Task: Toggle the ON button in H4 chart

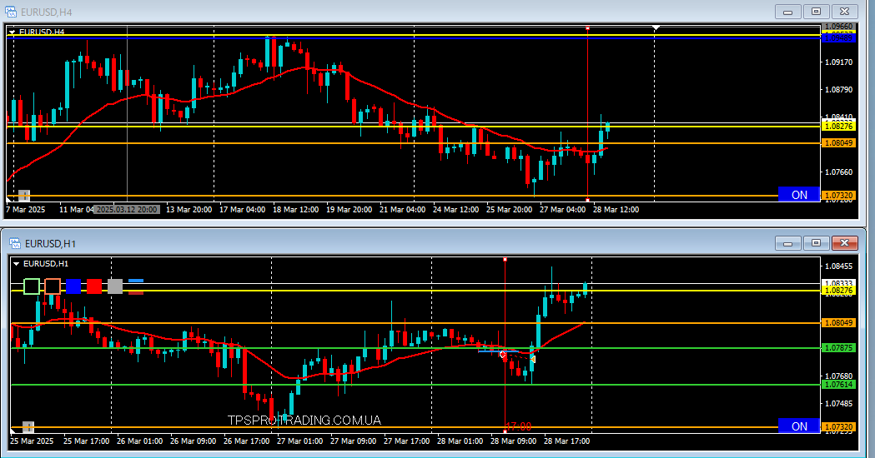Action: tap(798, 194)
